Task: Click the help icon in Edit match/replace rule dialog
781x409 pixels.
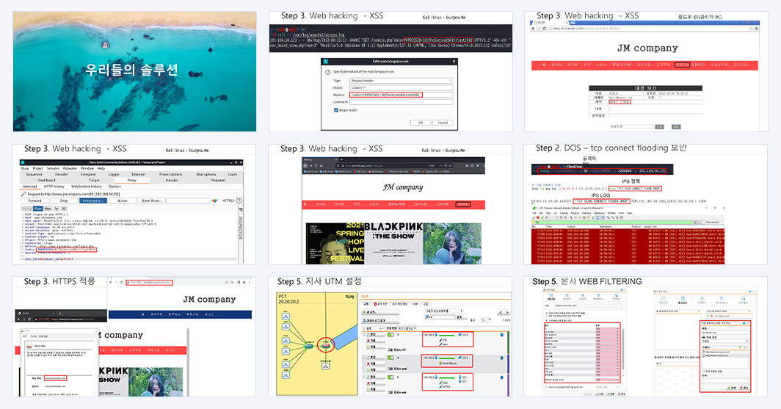Action: (327, 72)
